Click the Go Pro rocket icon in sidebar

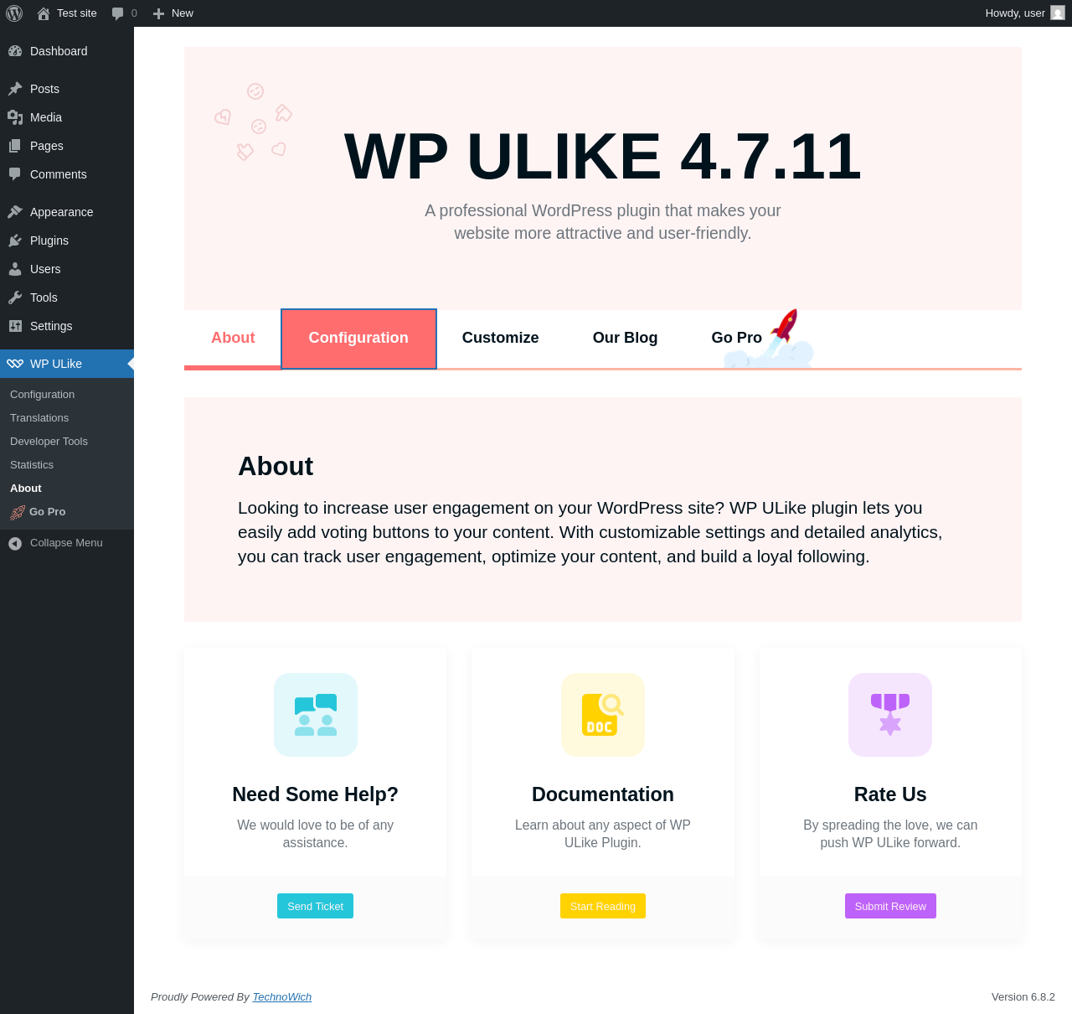point(18,512)
